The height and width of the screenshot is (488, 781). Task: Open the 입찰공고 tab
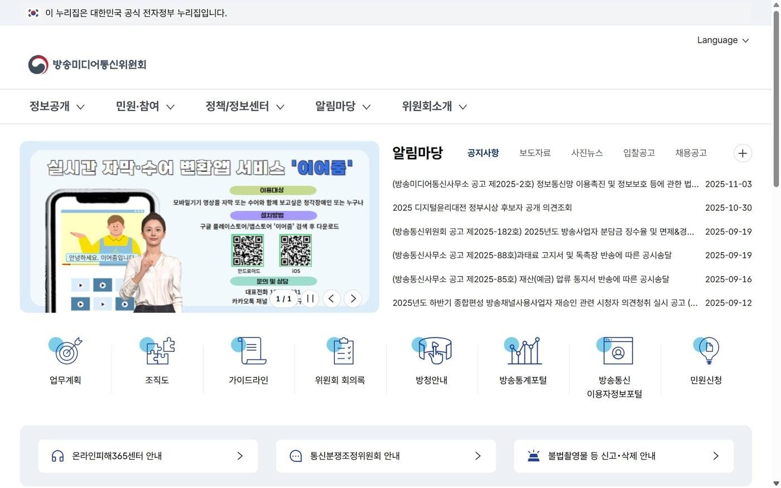638,153
